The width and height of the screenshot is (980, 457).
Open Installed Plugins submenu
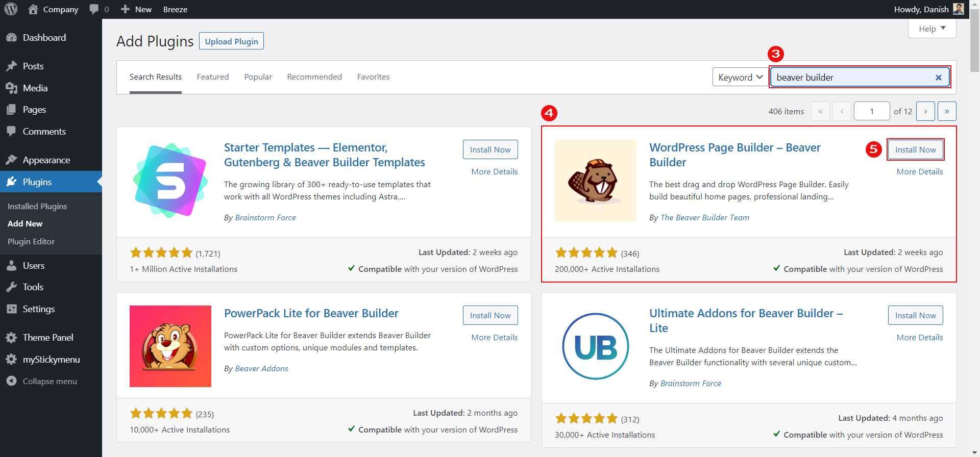tap(37, 207)
